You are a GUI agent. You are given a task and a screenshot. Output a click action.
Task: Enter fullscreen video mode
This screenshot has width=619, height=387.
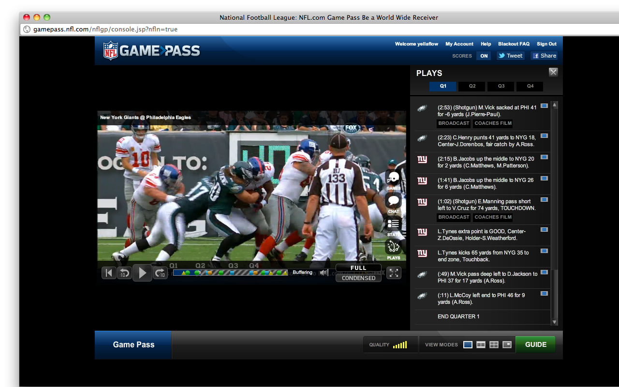coord(394,273)
